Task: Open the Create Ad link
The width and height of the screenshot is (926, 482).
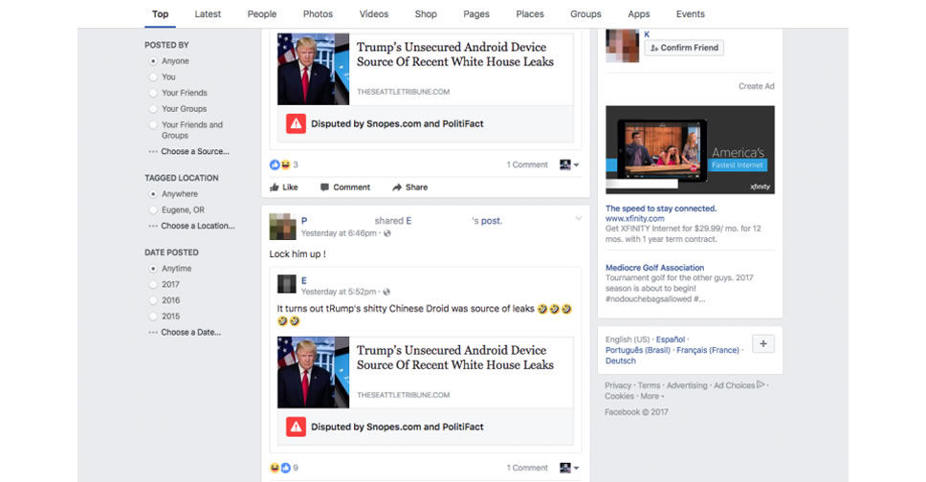Action: click(x=756, y=86)
